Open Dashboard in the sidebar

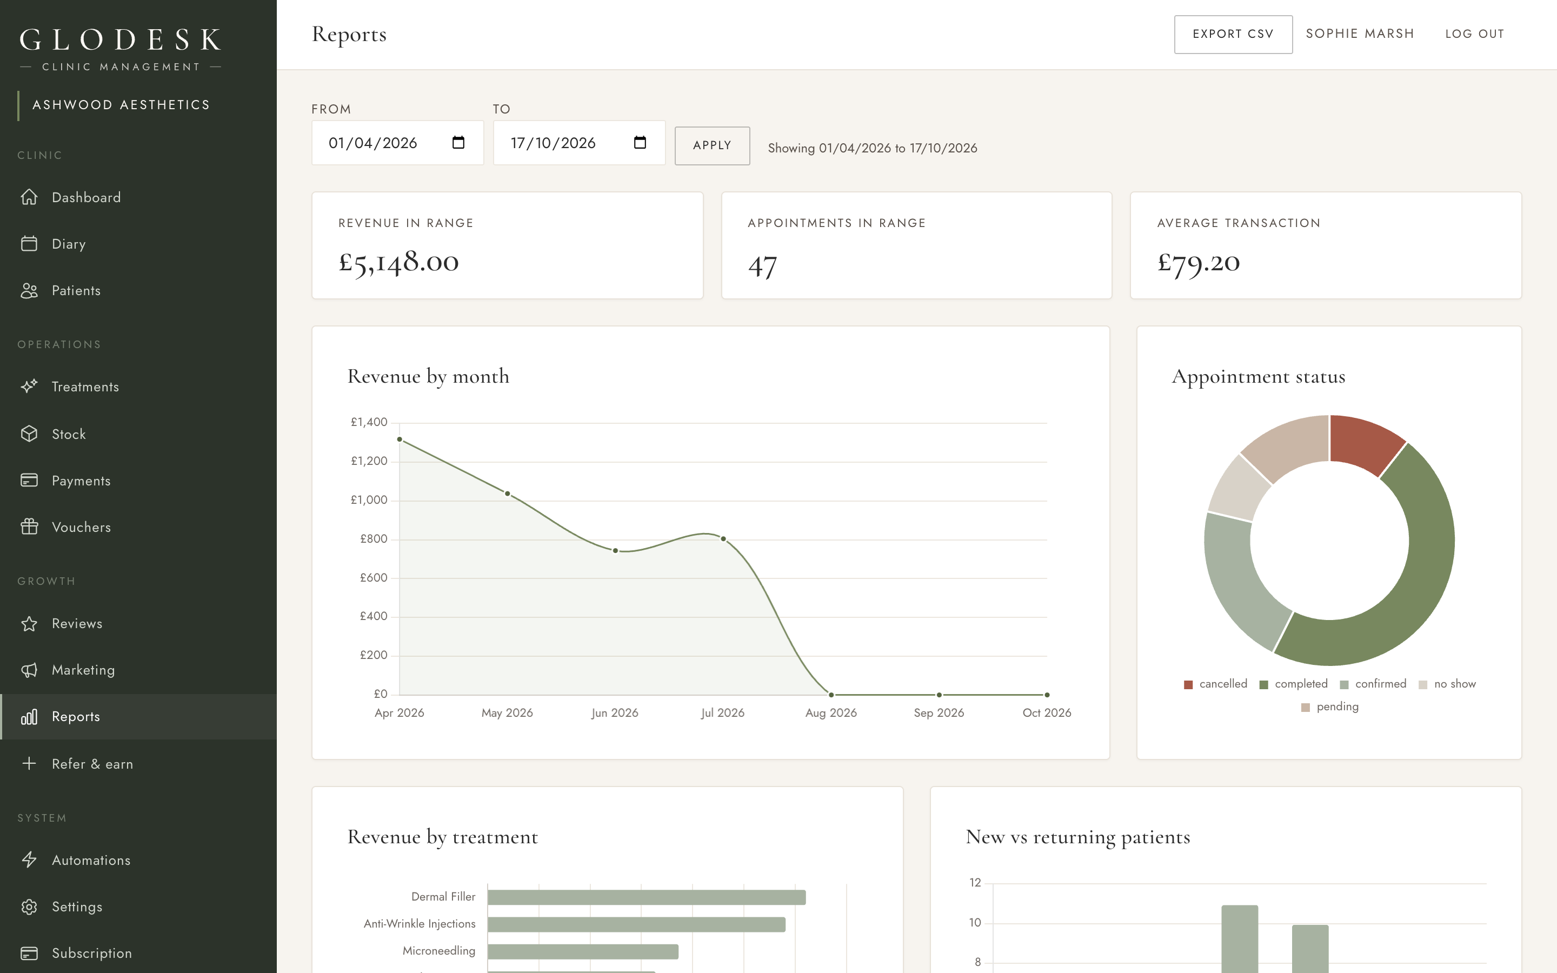(138, 197)
